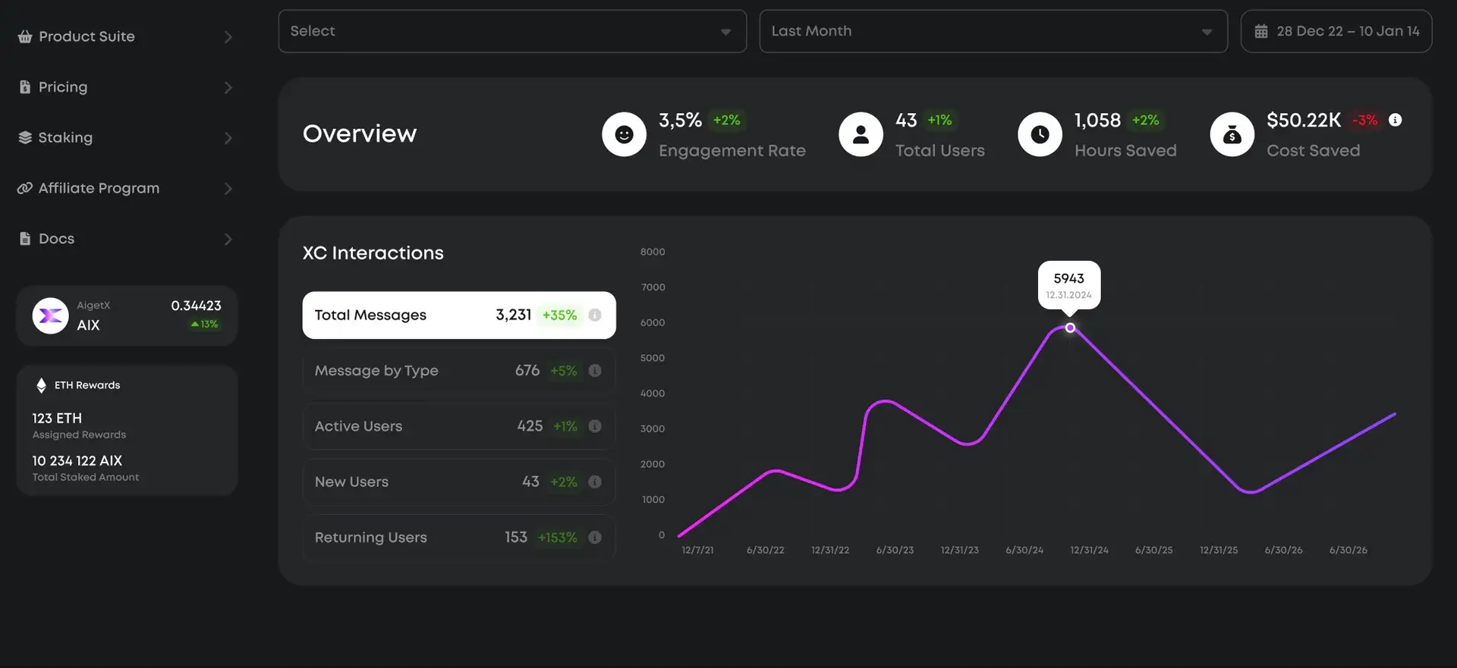This screenshot has width=1457, height=668.
Task: Expand the Staking section chevron
Action: pyautogui.click(x=228, y=138)
